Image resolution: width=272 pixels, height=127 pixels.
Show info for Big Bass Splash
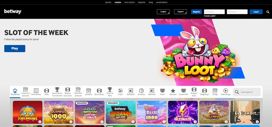pos(133,122)
